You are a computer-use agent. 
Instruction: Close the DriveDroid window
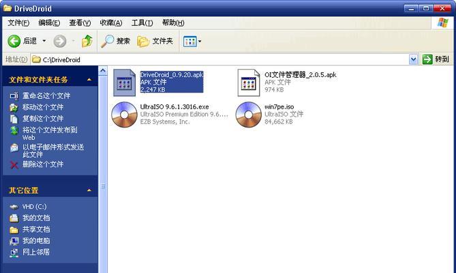point(442,8)
